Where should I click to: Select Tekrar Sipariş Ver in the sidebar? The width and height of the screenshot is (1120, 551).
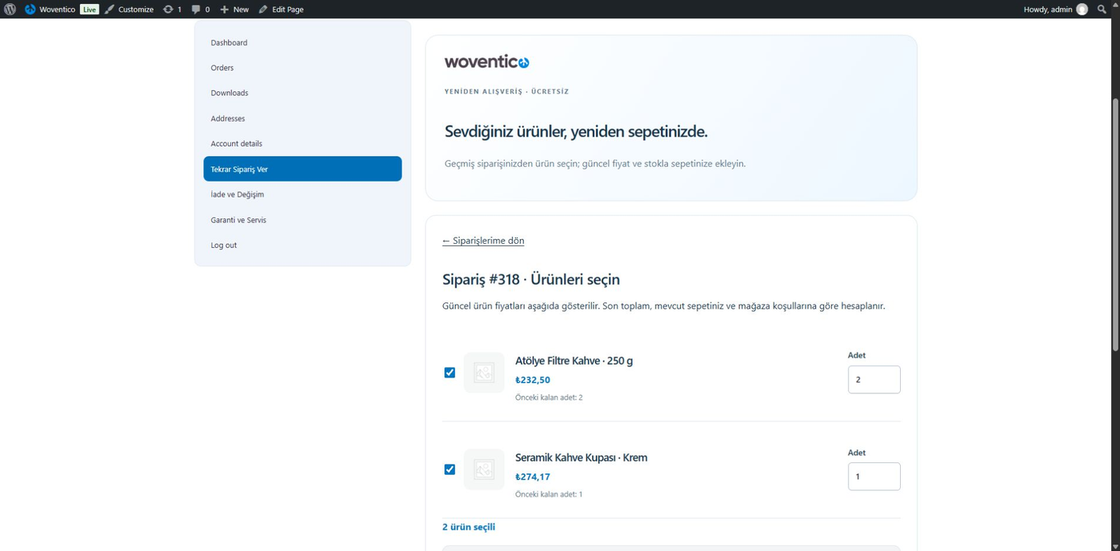302,169
